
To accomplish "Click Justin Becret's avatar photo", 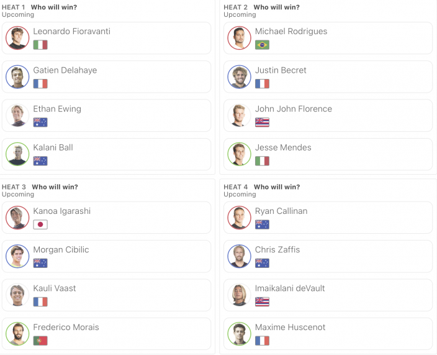I will coord(239,76).
